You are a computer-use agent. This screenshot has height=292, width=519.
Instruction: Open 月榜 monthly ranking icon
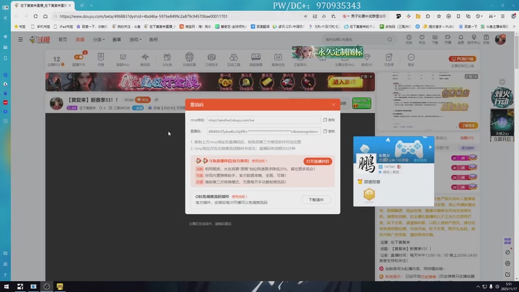coord(101,59)
